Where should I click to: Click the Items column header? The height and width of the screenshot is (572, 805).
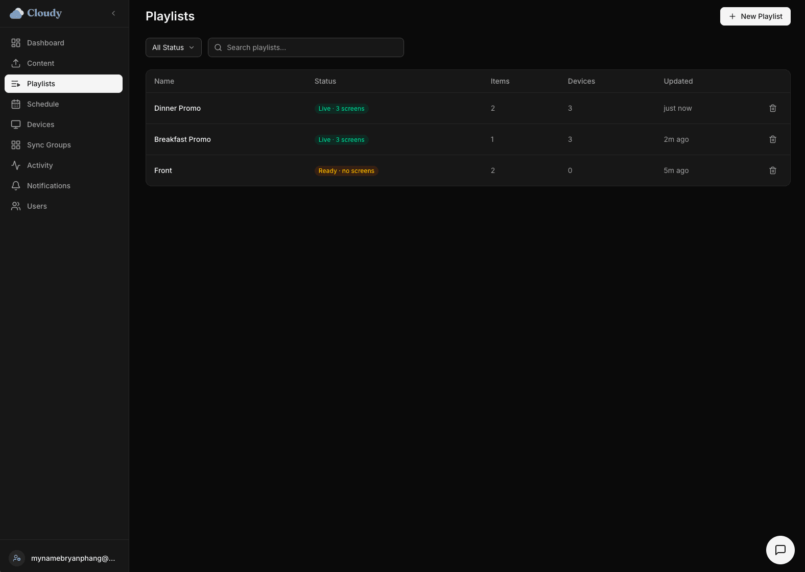[x=500, y=81]
